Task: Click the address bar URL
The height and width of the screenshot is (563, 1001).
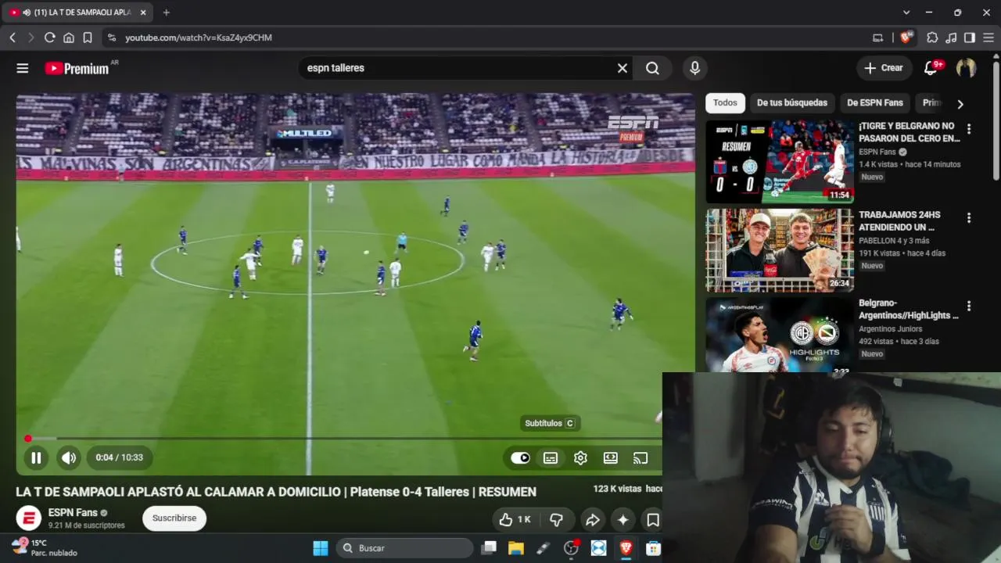Action: click(x=199, y=38)
